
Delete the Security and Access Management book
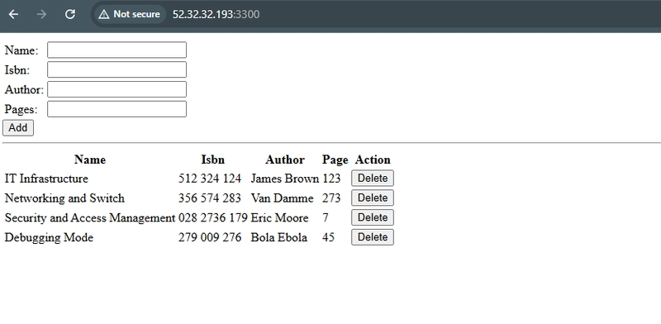(x=373, y=217)
